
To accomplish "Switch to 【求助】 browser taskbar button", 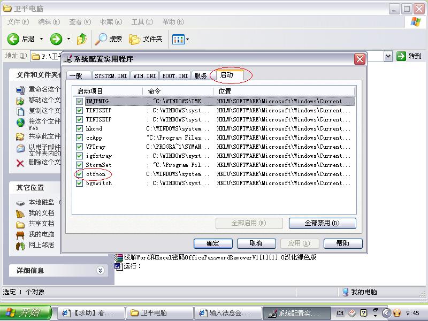I will coord(90,313).
